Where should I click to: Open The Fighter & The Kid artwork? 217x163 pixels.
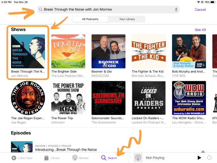[x=149, y=51]
